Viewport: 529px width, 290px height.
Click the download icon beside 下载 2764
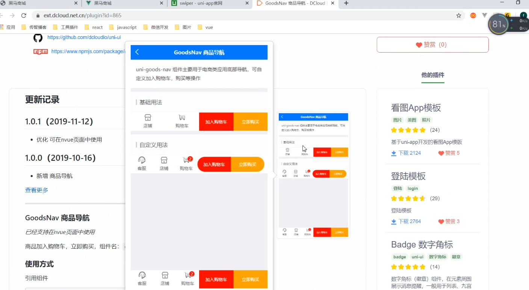(x=394, y=222)
